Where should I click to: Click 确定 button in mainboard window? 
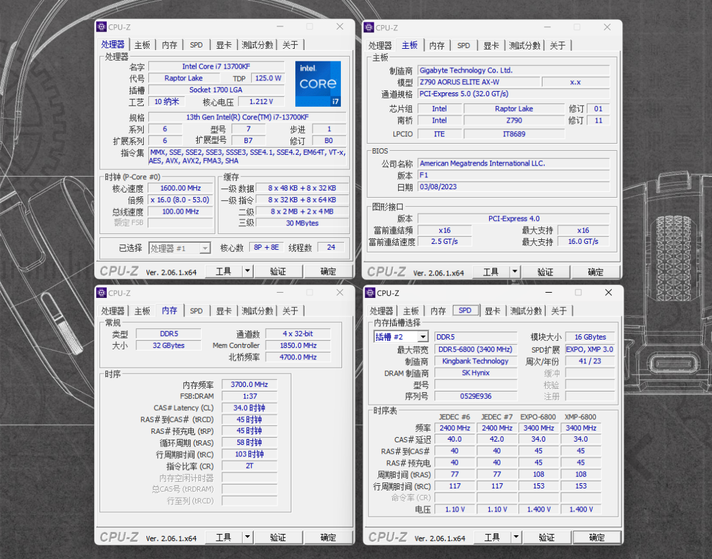coord(595,272)
